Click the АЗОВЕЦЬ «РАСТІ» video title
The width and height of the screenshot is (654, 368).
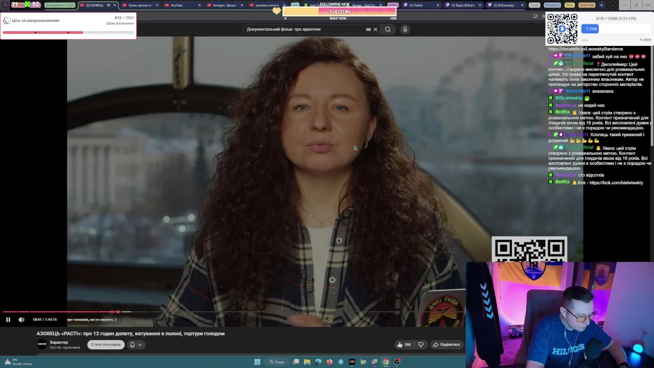(x=130, y=333)
